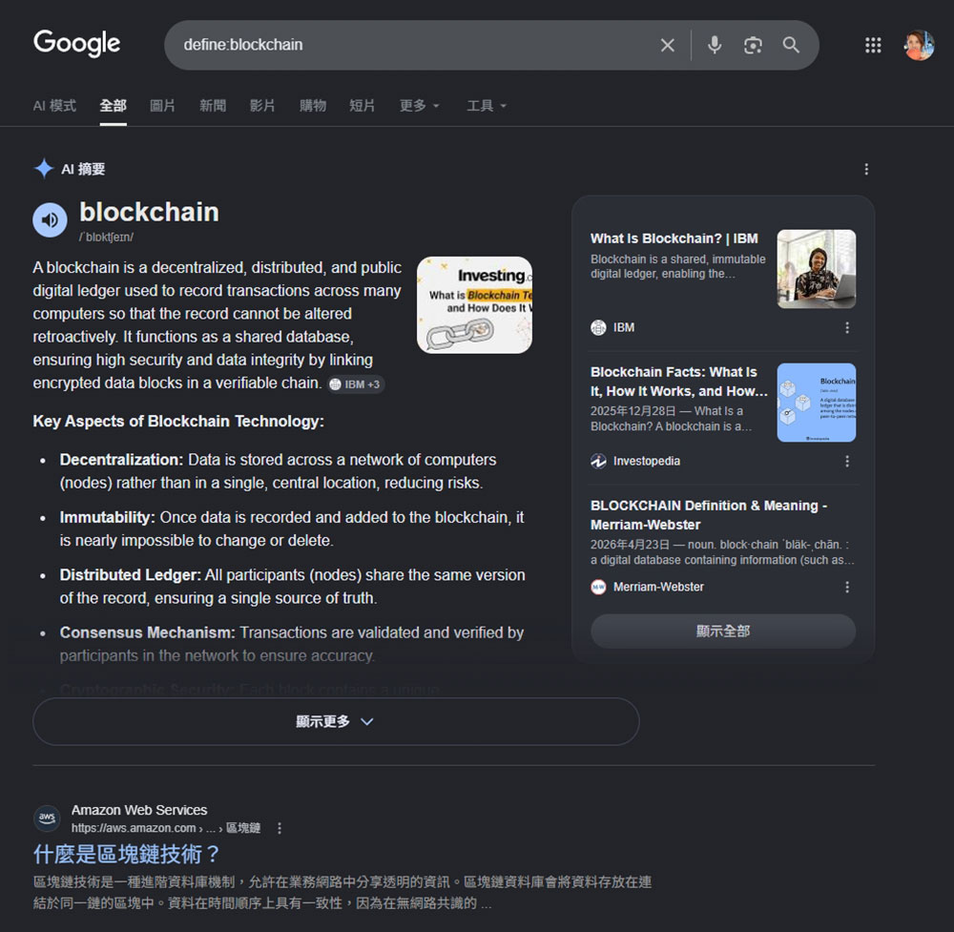Screen dimensions: 954x932
Task: Click the Investopedia source favicon
Action: click(x=599, y=461)
